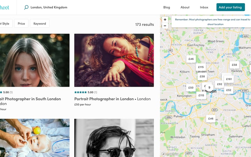251x157 pixels.
Task: Click Add your listing button
Action: pyautogui.click(x=230, y=7)
